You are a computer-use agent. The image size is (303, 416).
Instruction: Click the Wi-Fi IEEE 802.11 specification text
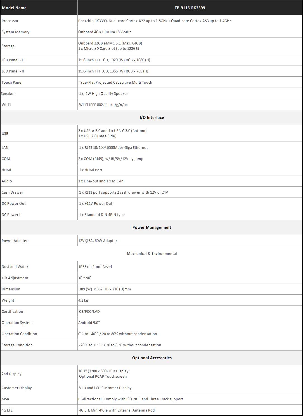pos(103,105)
